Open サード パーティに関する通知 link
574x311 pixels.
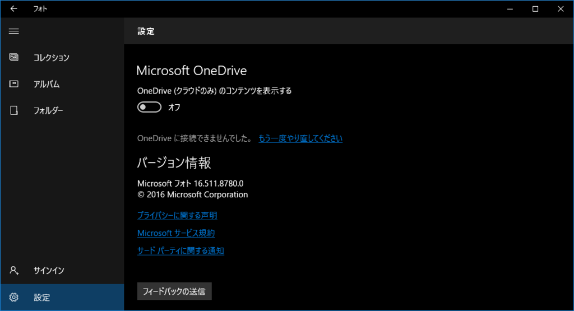[180, 250]
